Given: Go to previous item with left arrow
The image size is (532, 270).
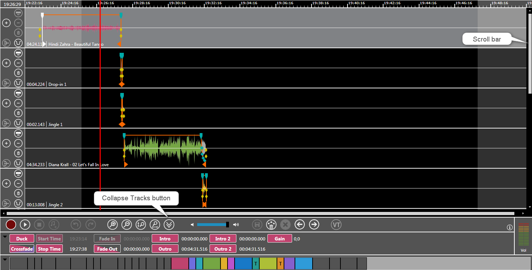Looking at the screenshot, I should (x=300, y=225).
